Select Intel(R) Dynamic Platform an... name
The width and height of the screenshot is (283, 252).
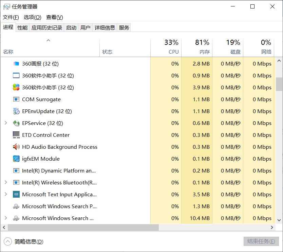[59, 171]
